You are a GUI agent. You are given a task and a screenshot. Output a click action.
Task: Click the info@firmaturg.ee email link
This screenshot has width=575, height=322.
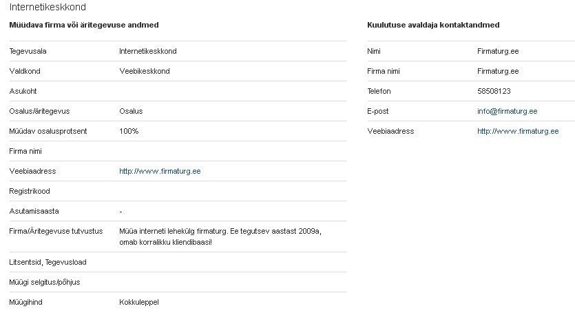point(507,111)
